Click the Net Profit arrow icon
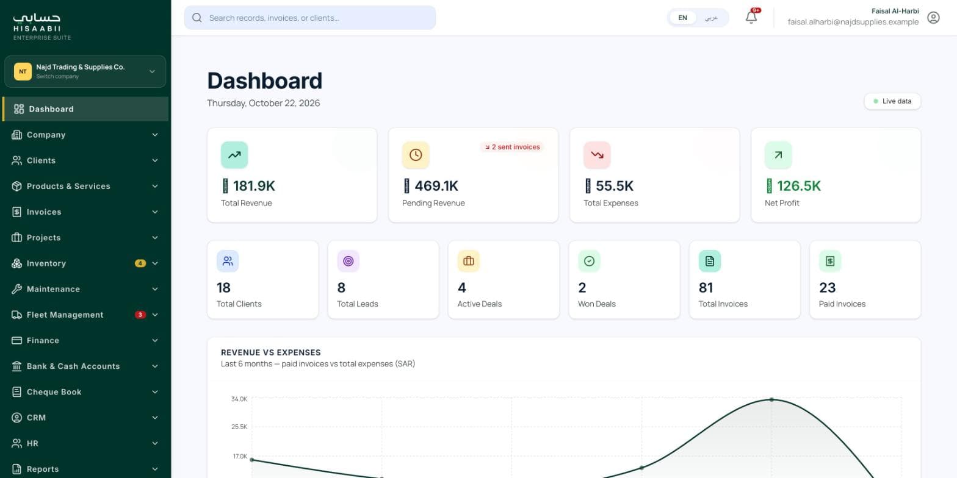957x478 pixels. tap(778, 155)
